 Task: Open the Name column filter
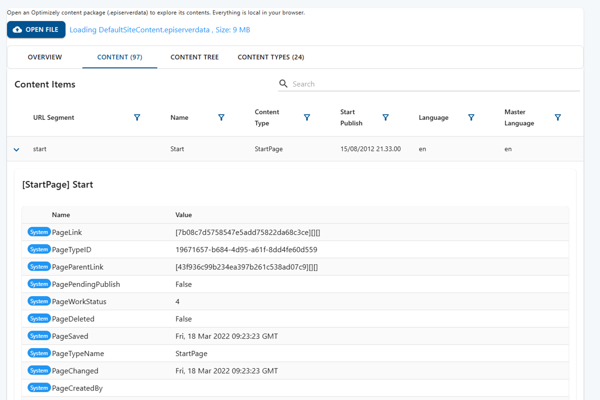point(221,117)
